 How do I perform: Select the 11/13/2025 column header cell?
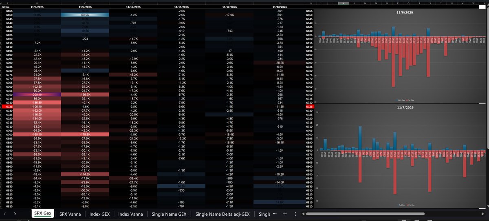[x=279, y=7]
